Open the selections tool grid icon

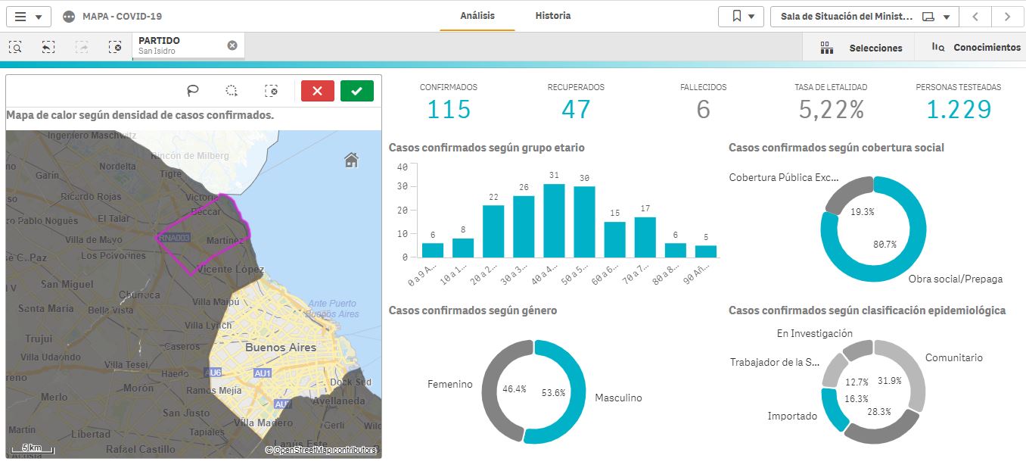coord(826,48)
